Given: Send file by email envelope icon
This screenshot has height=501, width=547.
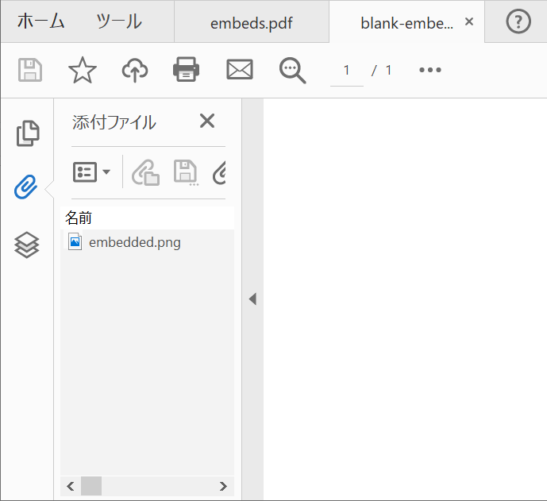Looking at the screenshot, I should click(239, 70).
